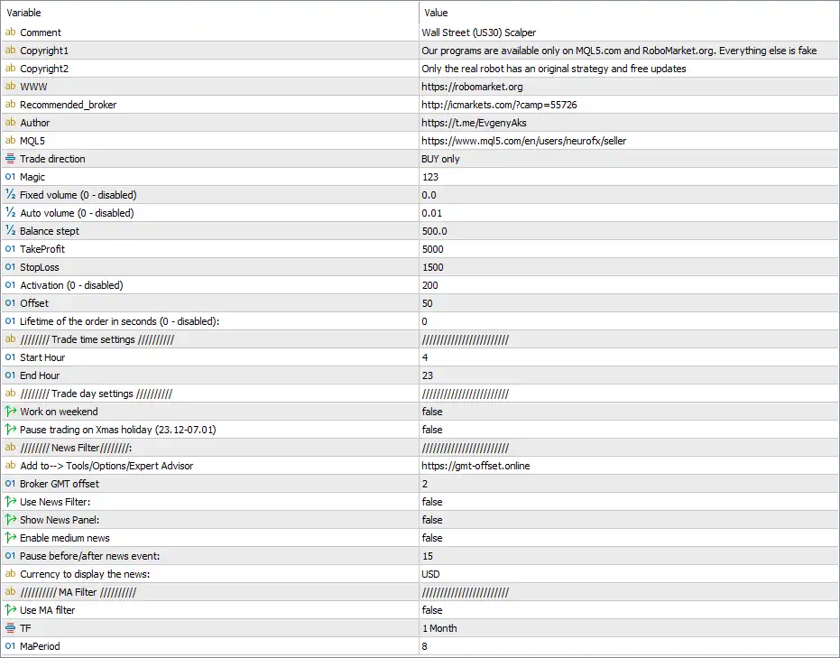Toggle the Use News Filter false value

coord(629,502)
